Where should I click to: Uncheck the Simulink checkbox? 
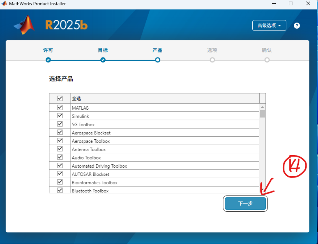(60, 115)
